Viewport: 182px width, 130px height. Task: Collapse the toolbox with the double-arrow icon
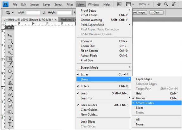tap(9, 28)
